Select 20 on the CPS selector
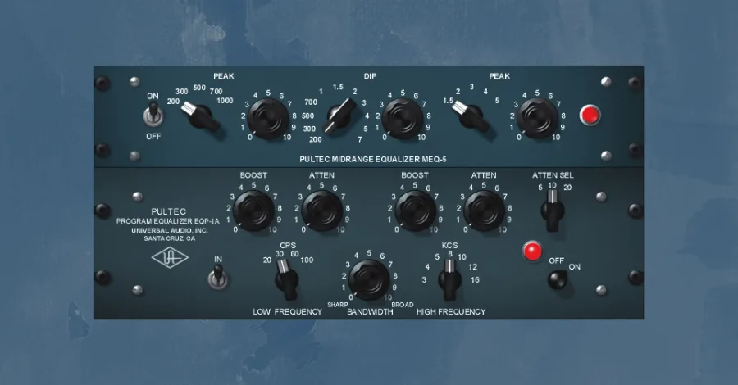738x385 pixels. coord(267,260)
